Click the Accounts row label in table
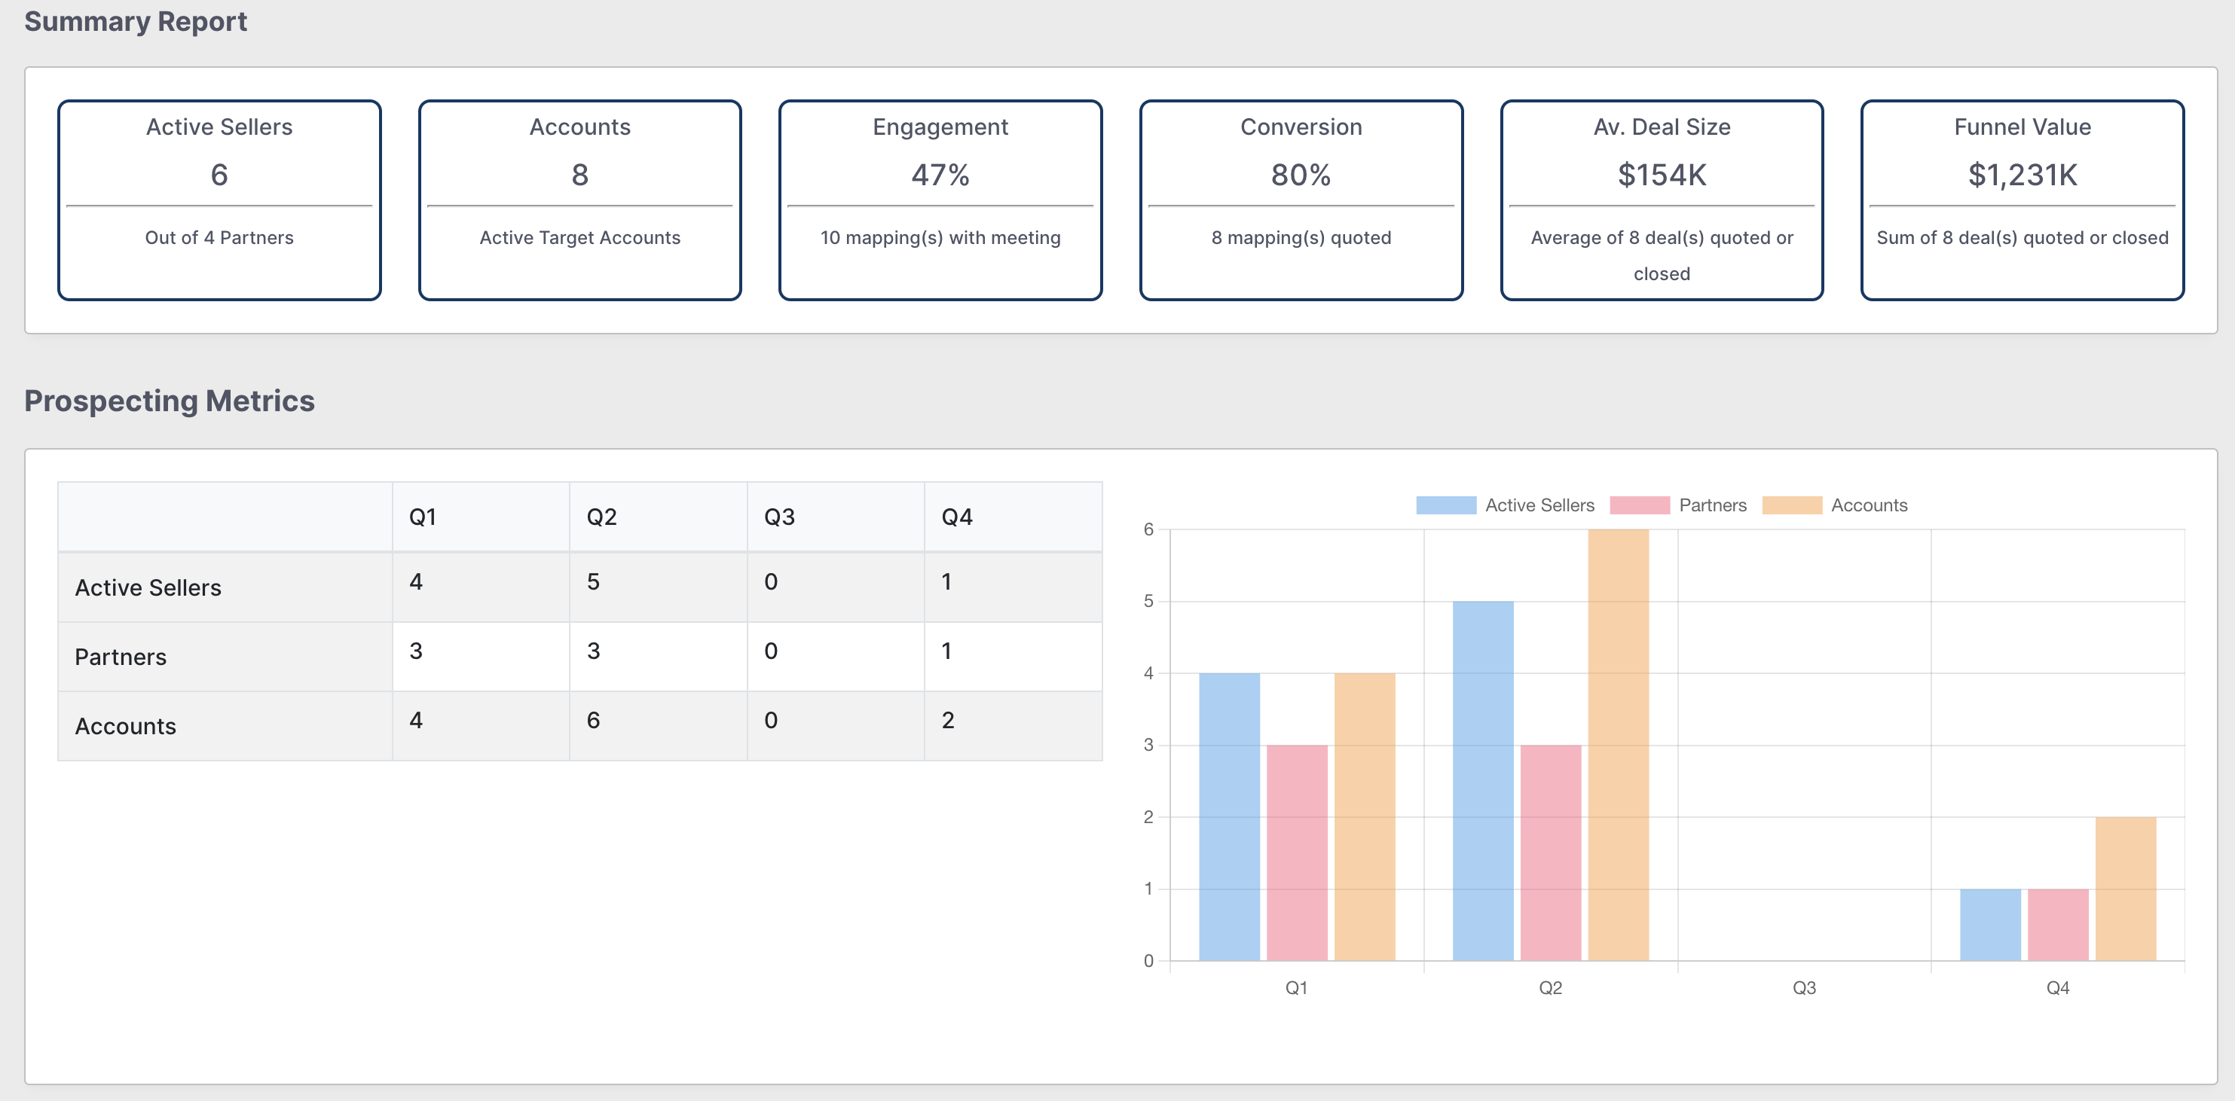 point(126,727)
